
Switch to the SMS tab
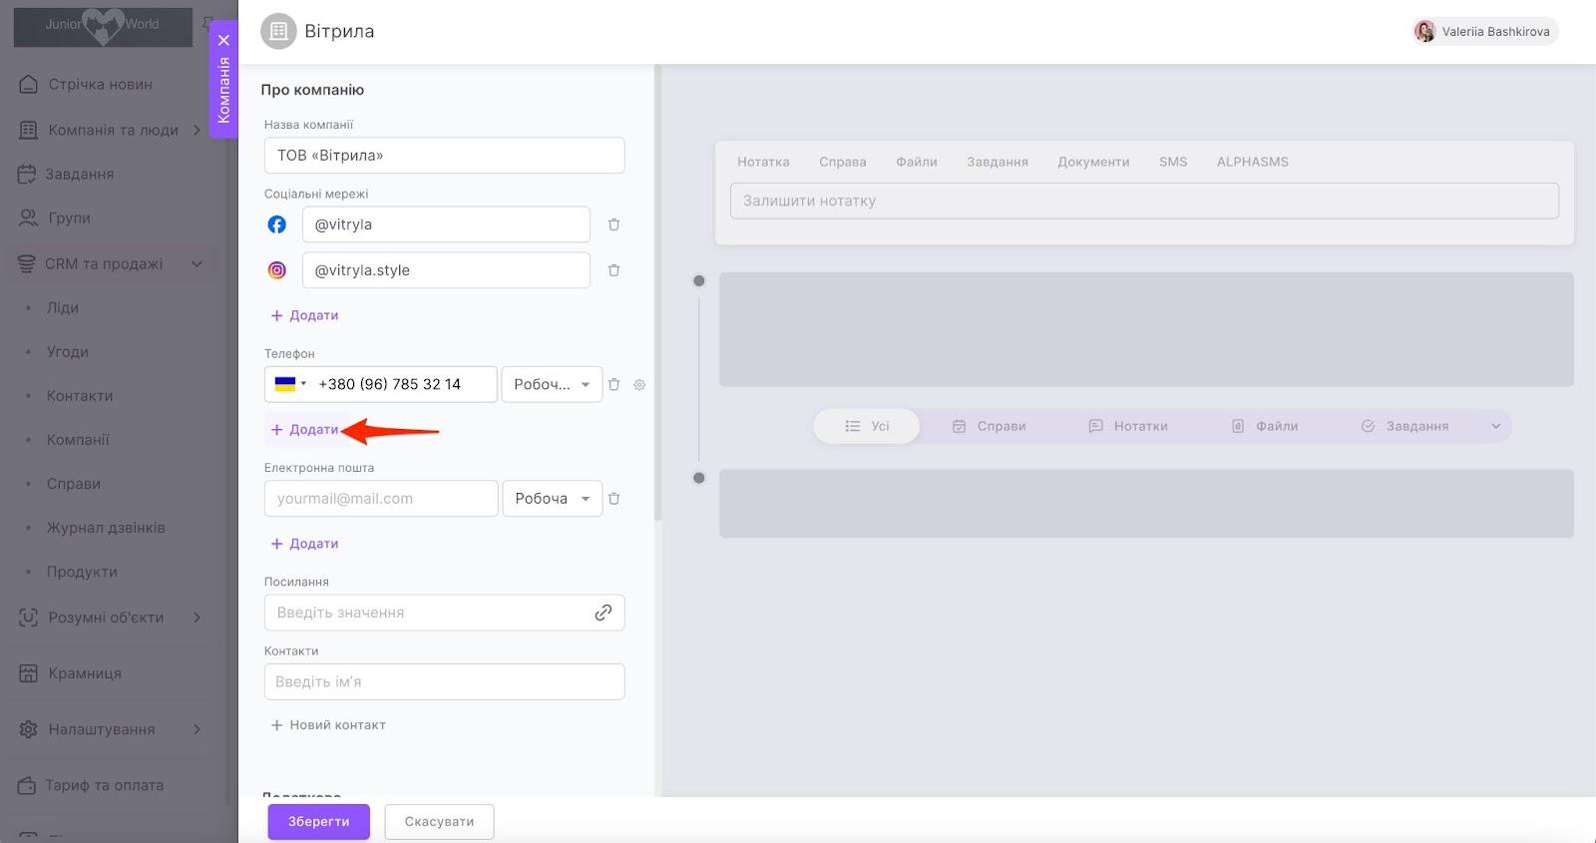1172,162
